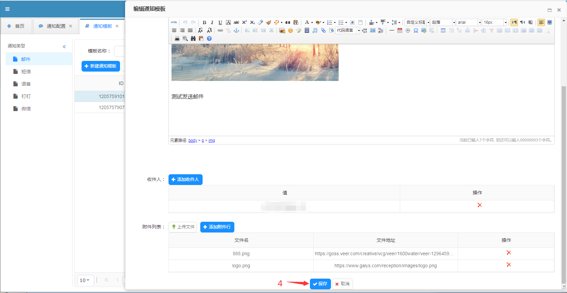The height and width of the screenshot is (293, 567).
Task: Open the font color picker icon
Action: click(x=307, y=22)
